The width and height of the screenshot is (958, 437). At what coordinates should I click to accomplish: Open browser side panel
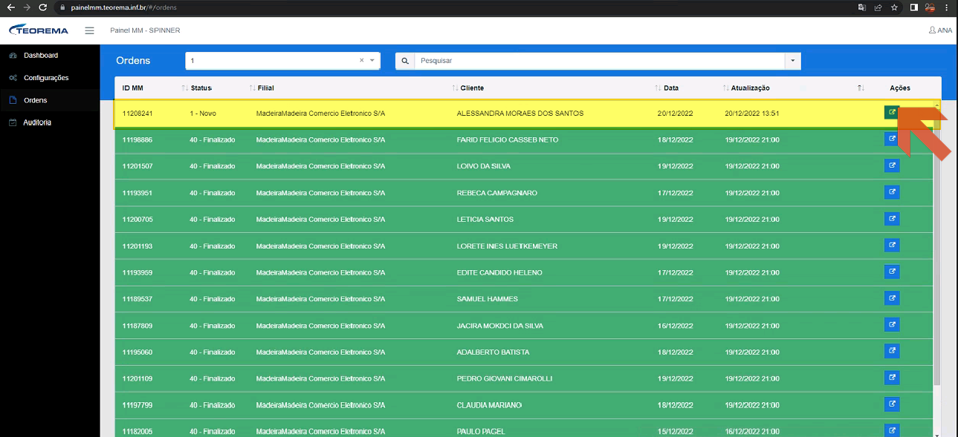coord(913,7)
